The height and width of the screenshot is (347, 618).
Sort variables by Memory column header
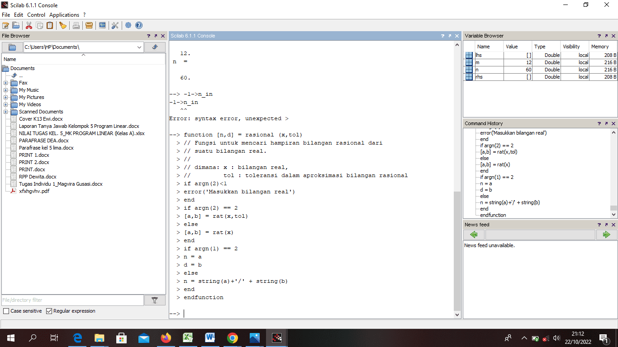[603, 47]
